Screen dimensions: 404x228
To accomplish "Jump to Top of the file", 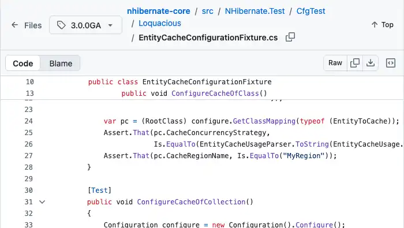I will [382, 25].
